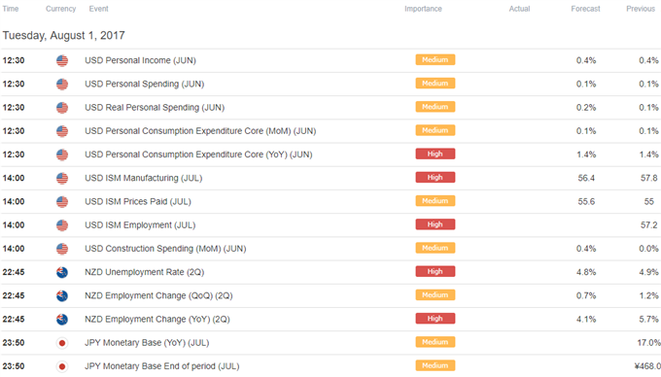Sort by the Importance column header
Screen dimensions: 661x377
pyautogui.click(x=423, y=9)
